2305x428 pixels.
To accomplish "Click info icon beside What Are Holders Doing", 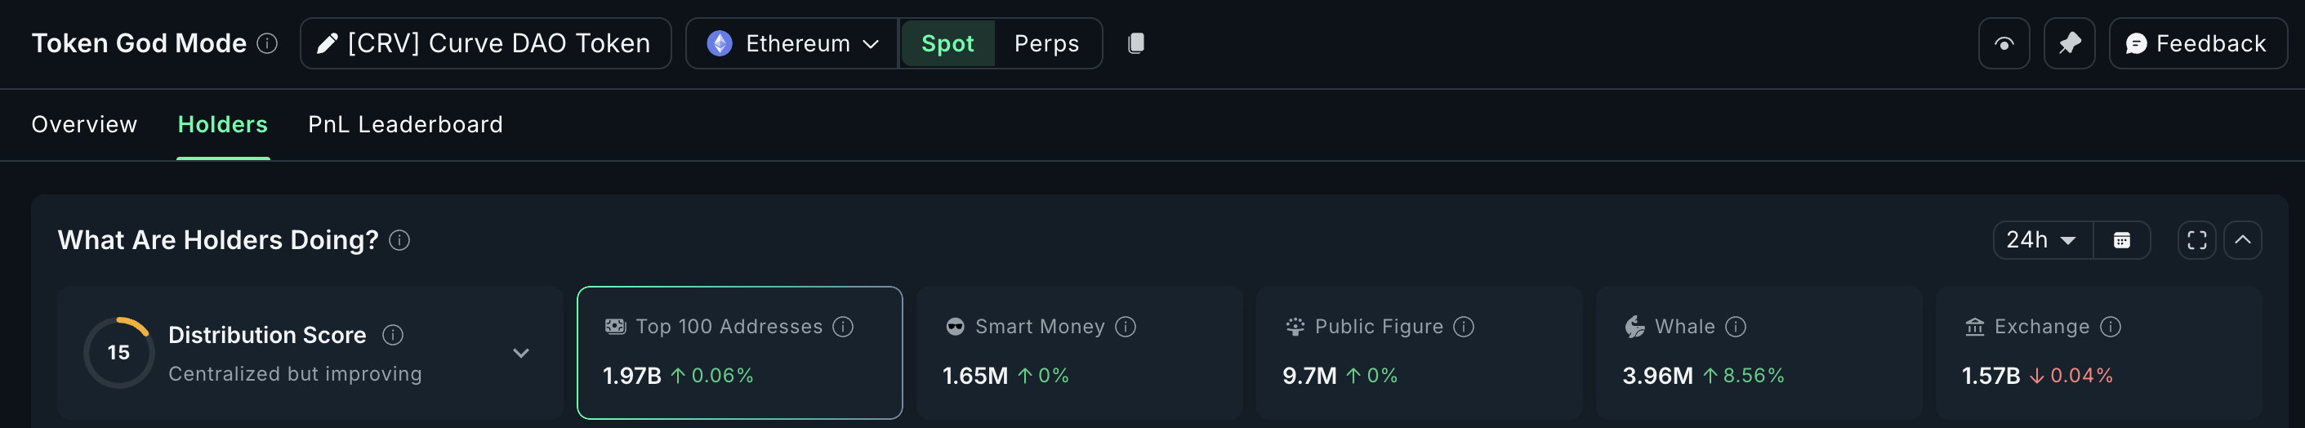I will pos(400,240).
